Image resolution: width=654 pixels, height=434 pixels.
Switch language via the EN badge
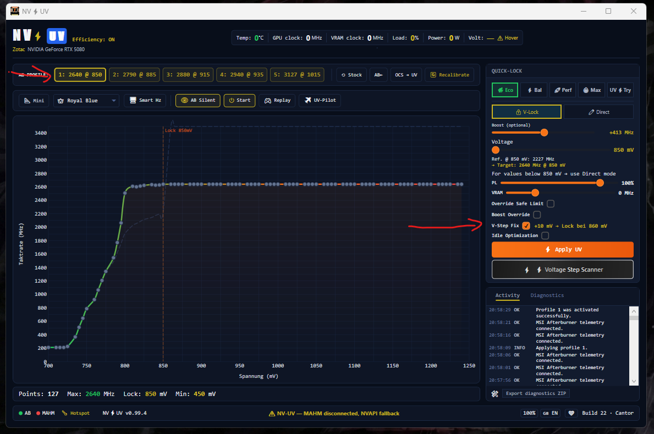[550, 413]
